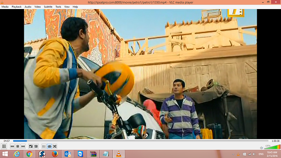Toggle the playlist view

point(44,146)
